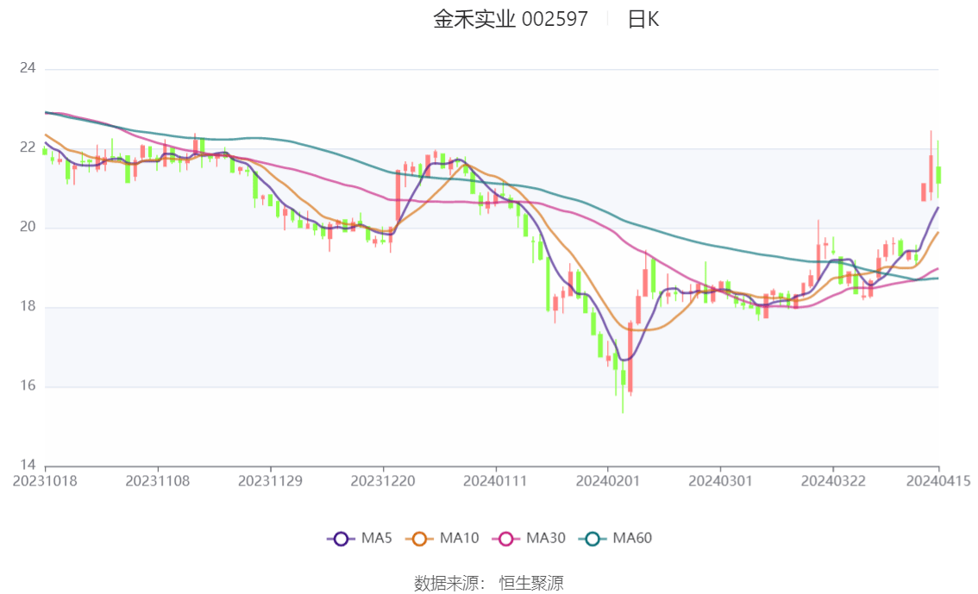978x594 pixels.
Task: Click the 日K chart type label
Action: click(x=643, y=19)
